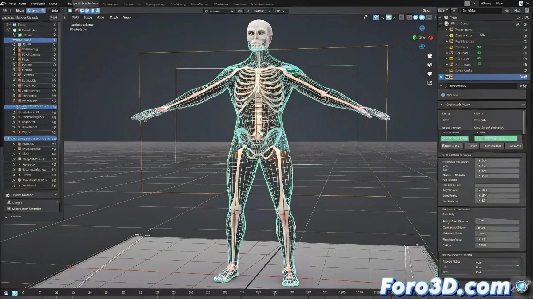Click frame 24 on the timeline ruler

click(40, 293)
